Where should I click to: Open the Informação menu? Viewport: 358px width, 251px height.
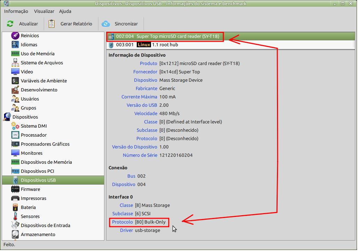point(16,11)
